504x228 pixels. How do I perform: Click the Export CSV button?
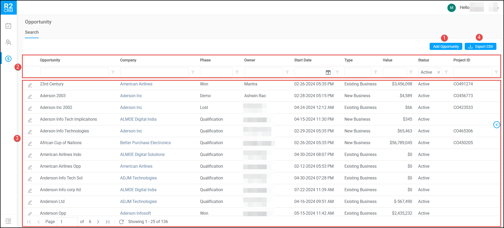pyautogui.click(x=480, y=46)
